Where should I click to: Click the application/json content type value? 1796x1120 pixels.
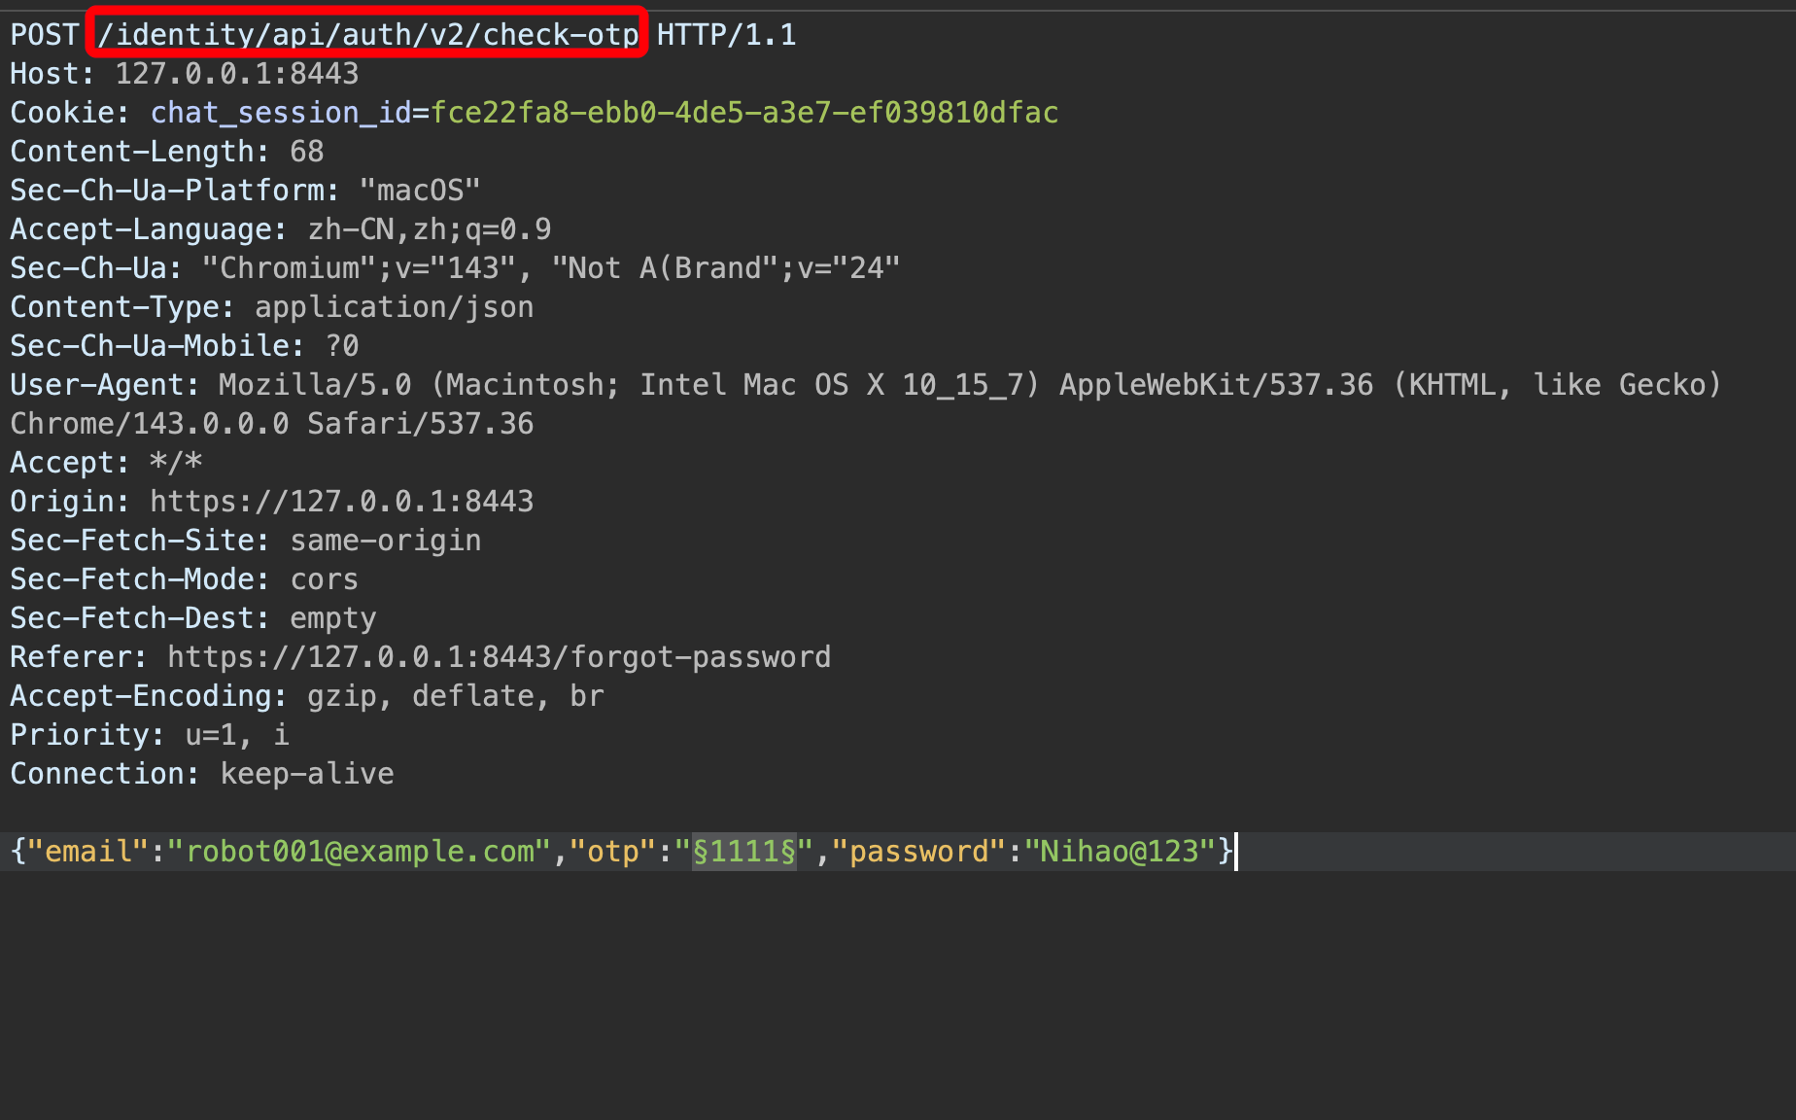click(394, 307)
